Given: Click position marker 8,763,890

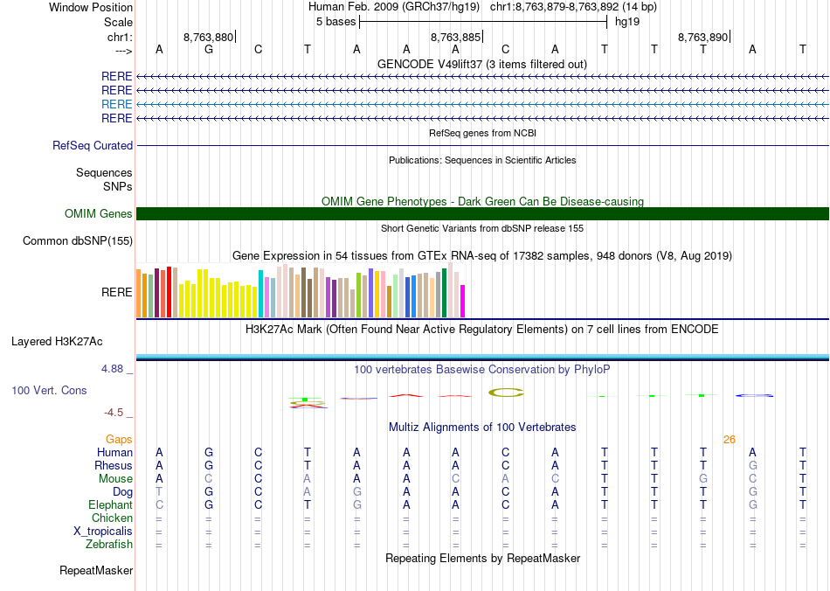Looking at the screenshot, I should [703, 37].
